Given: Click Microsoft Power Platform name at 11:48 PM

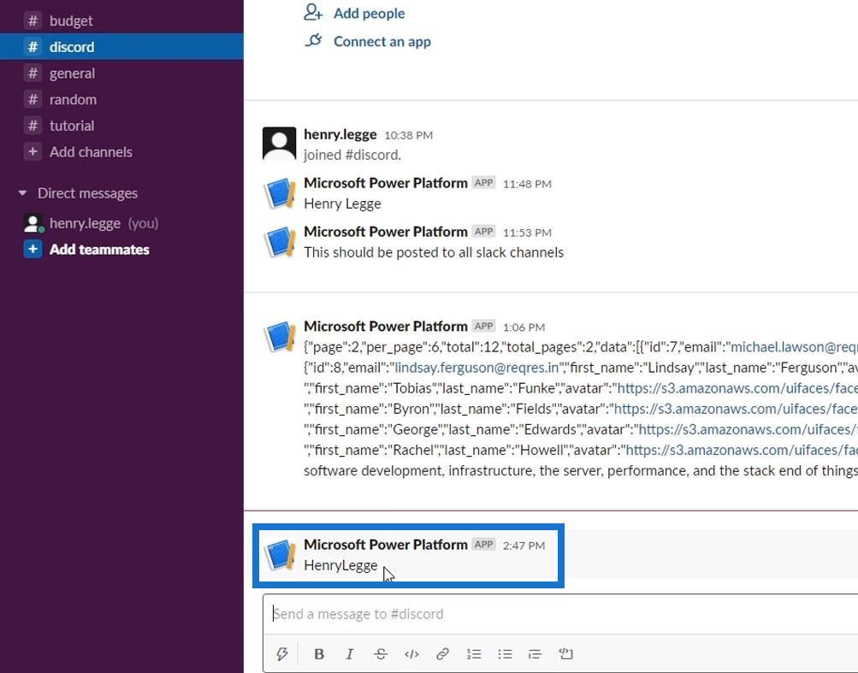Looking at the screenshot, I should [x=386, y=183].
